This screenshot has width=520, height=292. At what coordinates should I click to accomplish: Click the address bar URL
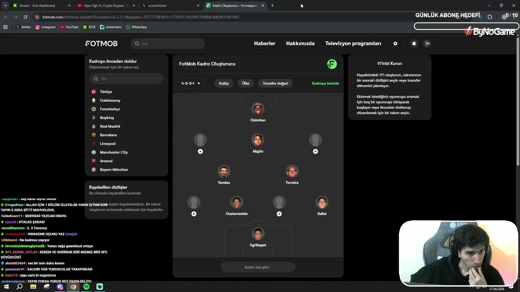click(x=141, y=17)
